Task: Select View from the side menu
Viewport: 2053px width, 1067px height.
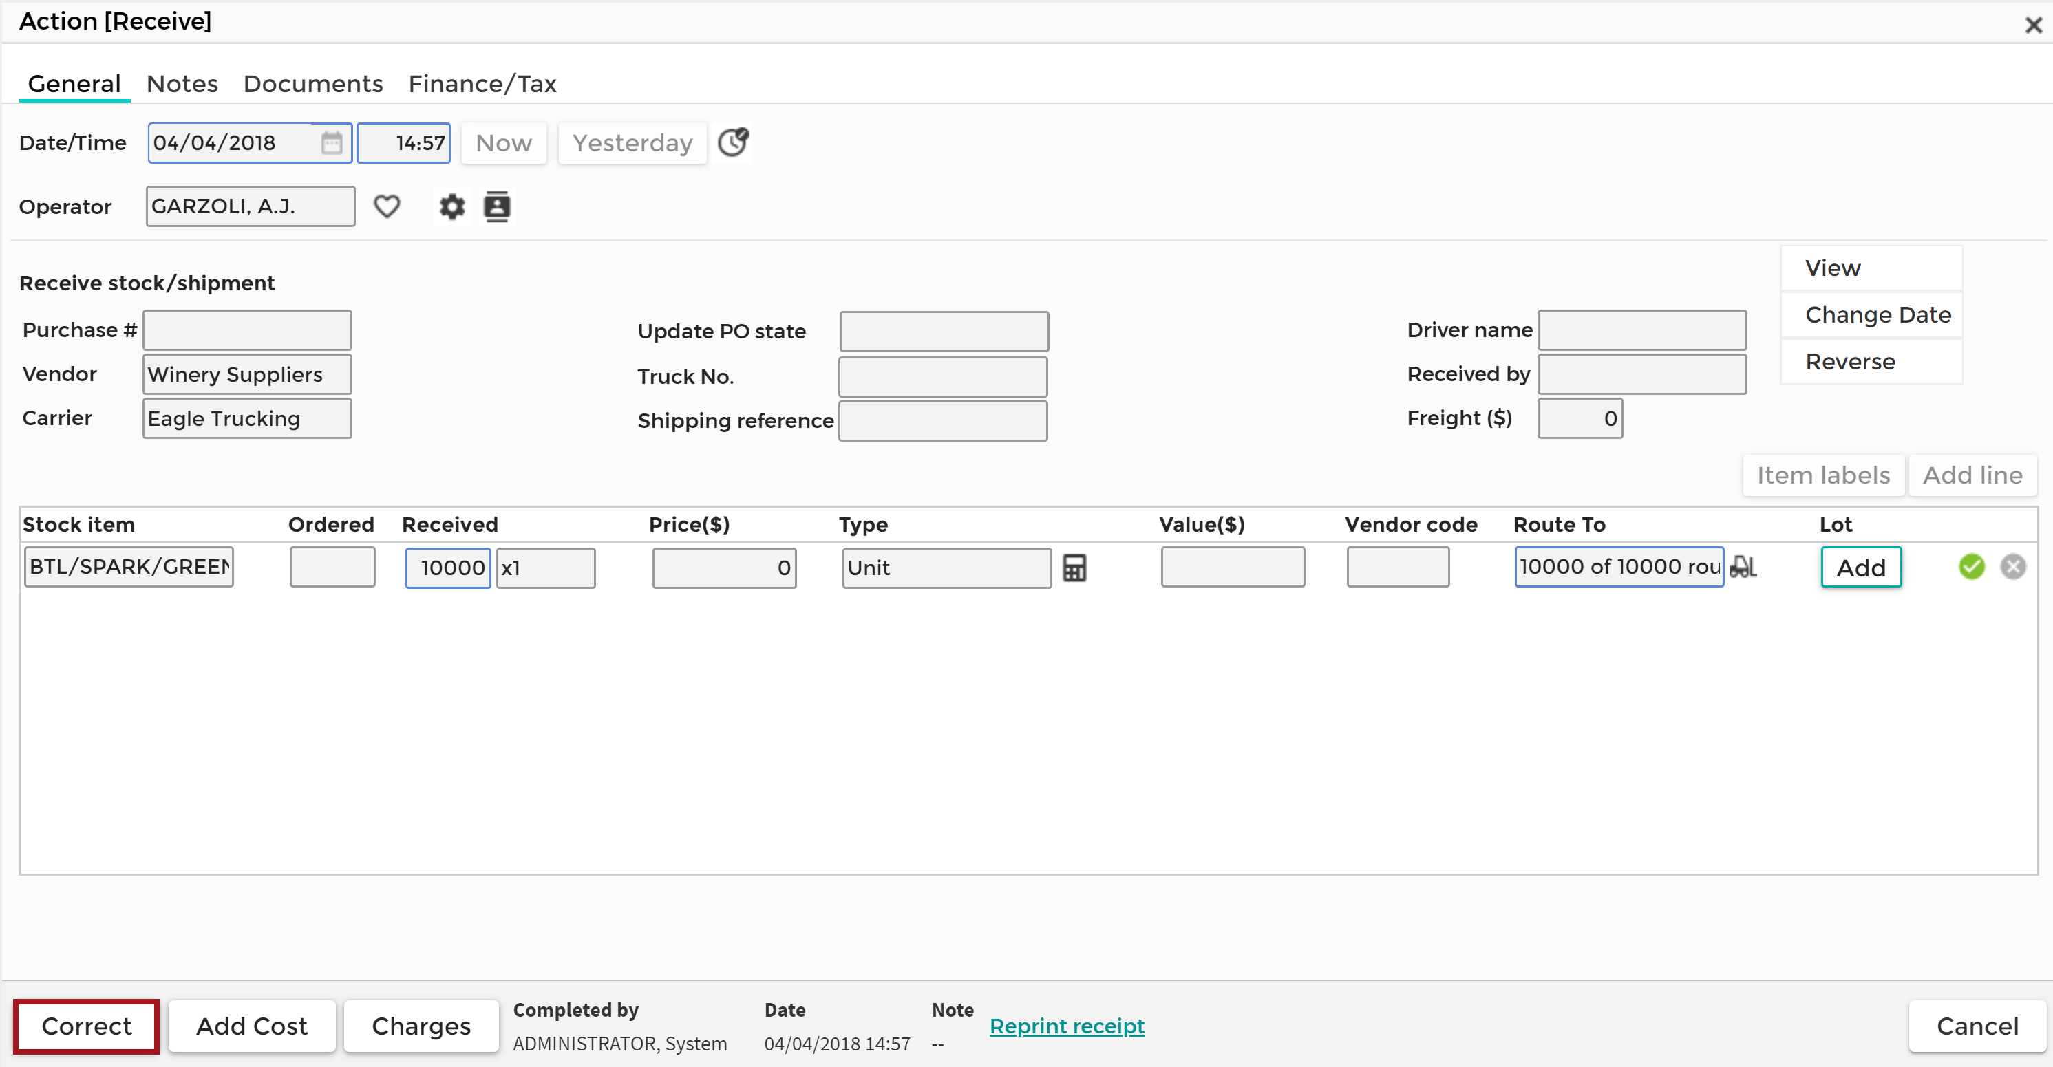Action: click(x=1871, y=268)
